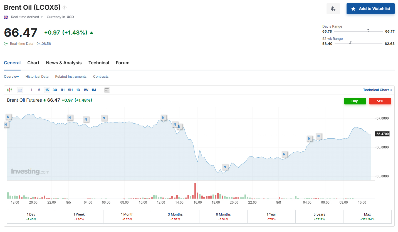Go to Historical Data sub-tab
This screenshot has width=398, height=232.
tap(37, 77)
